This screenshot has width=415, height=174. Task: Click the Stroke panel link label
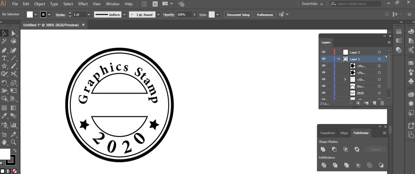[x=60, y=15]
